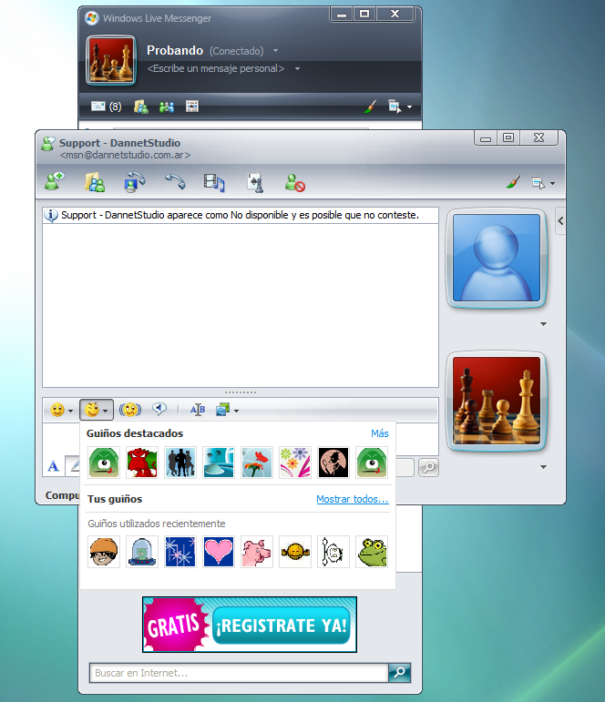Record a voice clip icon
Screen dimensions: 605x702
(159, 409)
